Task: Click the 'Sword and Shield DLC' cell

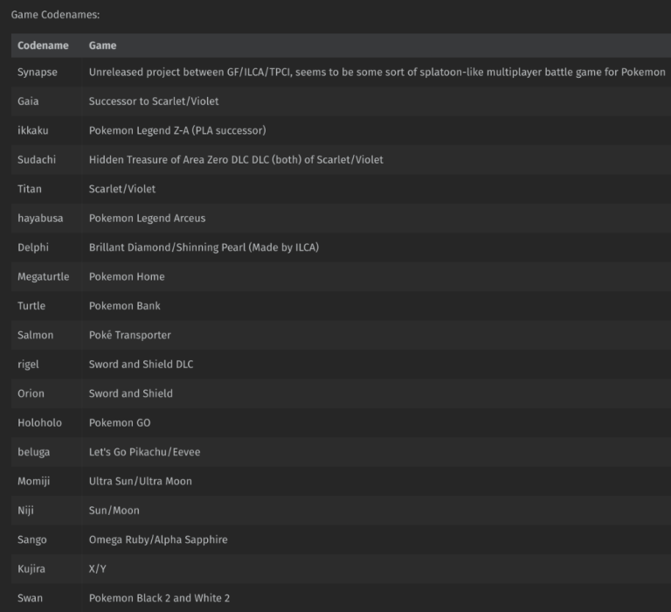Action: pyautogui.click(x=141, y=365)
